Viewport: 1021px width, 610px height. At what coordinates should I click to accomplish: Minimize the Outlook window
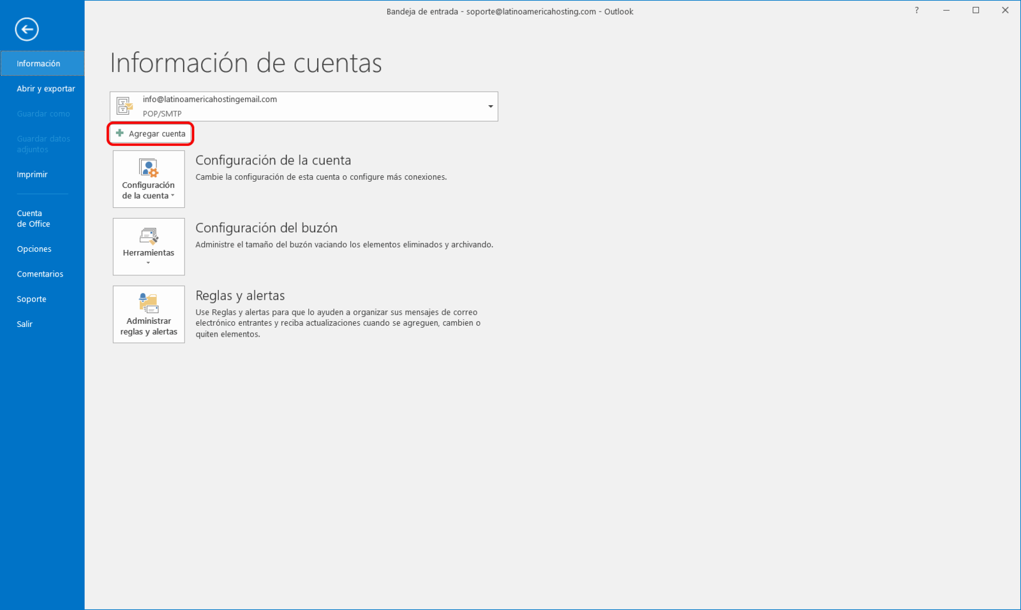click(946, 10)
